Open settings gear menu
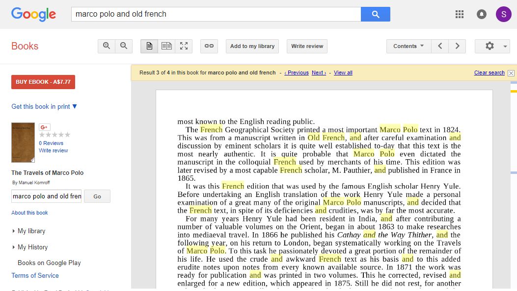The image size is (517, 291). pos(492,46)
